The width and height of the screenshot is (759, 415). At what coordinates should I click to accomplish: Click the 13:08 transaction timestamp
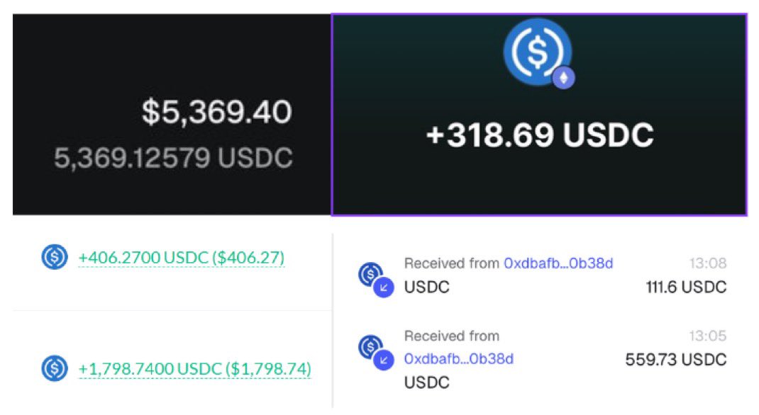(x=708, y=263)
